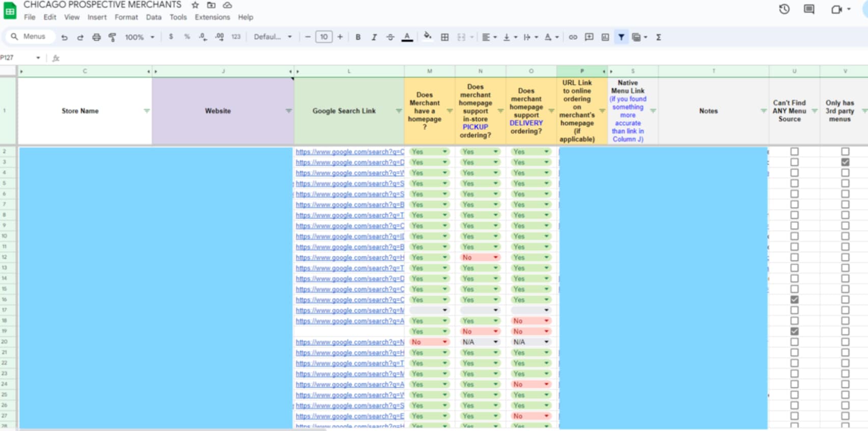The width and height of the screenshot is (868, 431).
Task: Check Only has 3rd party menus in row 20
Action: 845,342
